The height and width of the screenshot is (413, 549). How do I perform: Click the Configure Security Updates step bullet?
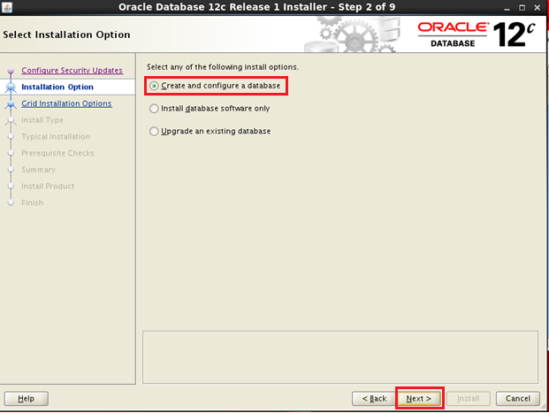pos(11,71)
